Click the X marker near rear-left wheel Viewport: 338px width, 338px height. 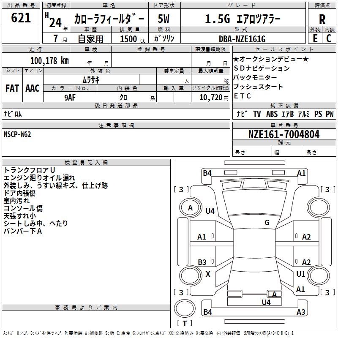[208, 274]
